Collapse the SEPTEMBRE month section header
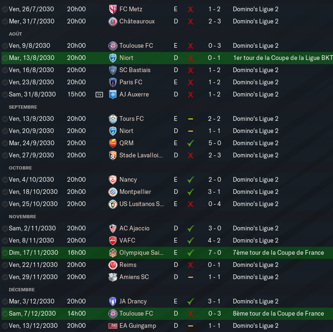Image resolution: width=333 pixels, height=332 pixels. tap(23, 107)
